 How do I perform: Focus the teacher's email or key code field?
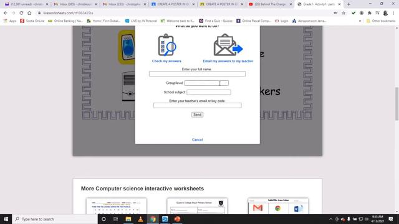pos(197,105)
